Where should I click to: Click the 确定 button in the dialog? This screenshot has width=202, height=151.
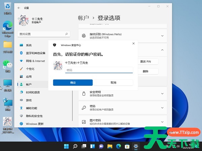pos(73,83)
